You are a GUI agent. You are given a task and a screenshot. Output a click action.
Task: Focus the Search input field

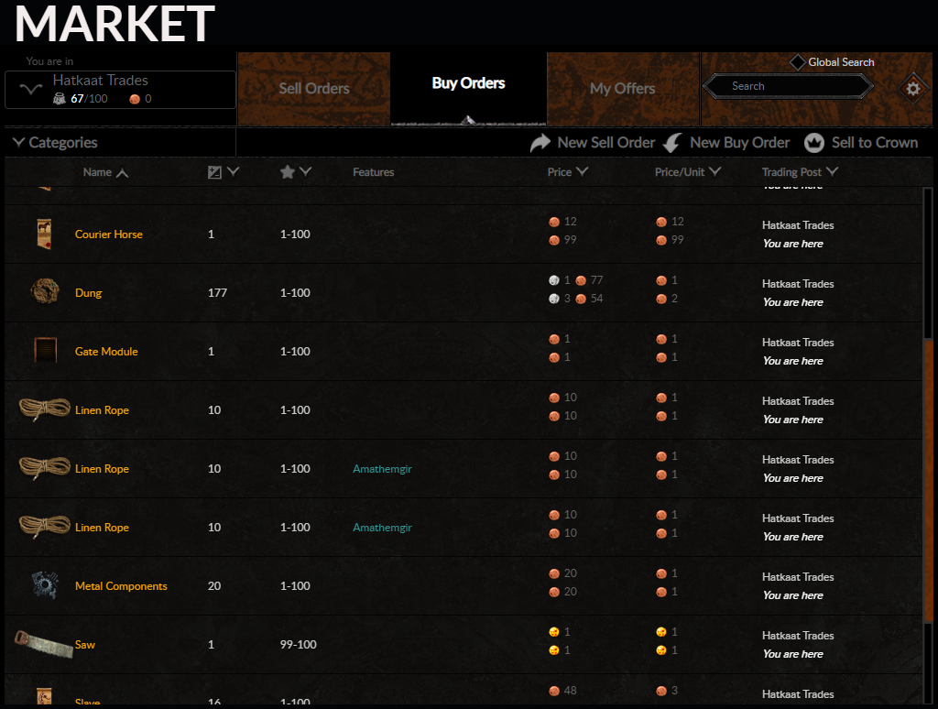[x=789, y=86]
